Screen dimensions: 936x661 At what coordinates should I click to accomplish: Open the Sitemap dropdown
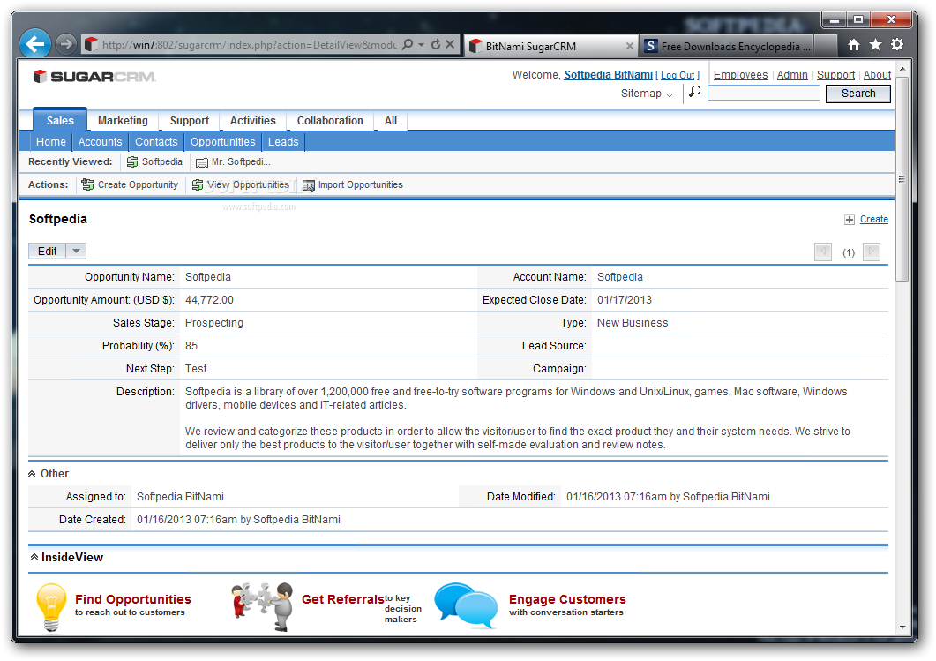coord(647,94)
